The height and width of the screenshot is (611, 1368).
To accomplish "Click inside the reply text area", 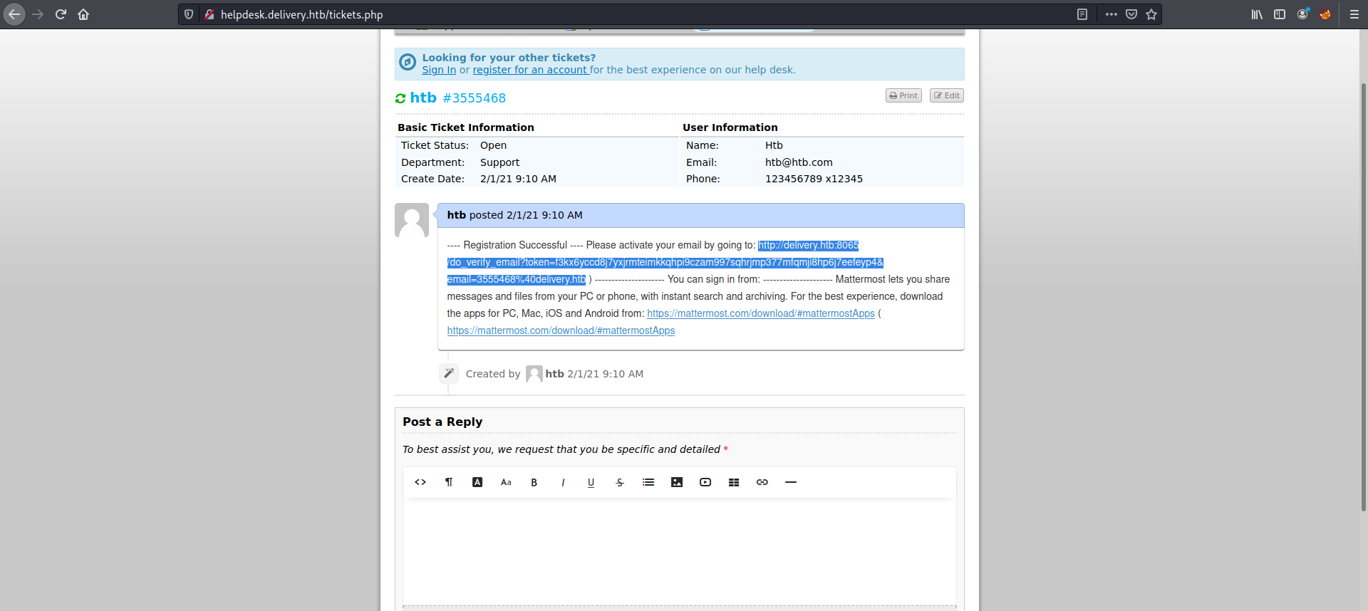I will (x=679, y=552).
